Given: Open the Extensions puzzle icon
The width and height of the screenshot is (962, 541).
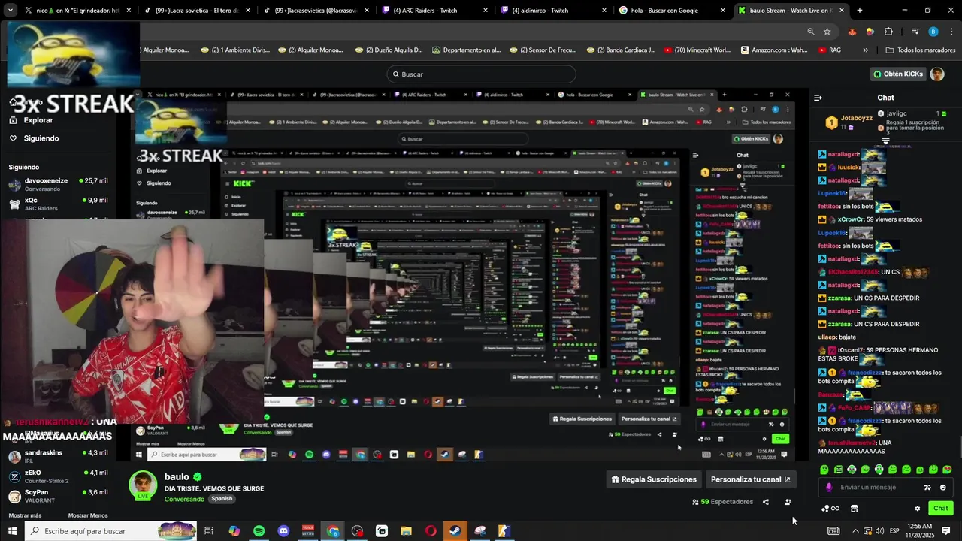Looking at the screenshot, I should [888, 32].
